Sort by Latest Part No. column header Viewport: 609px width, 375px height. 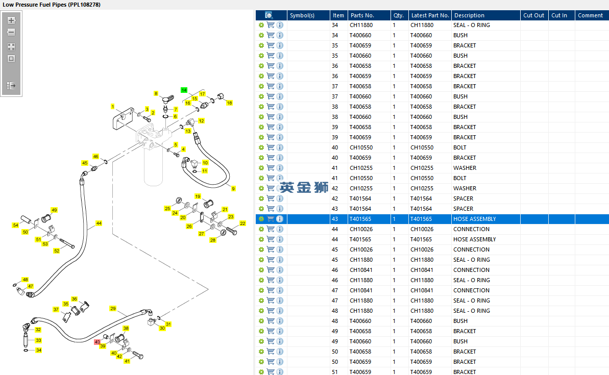430,15
